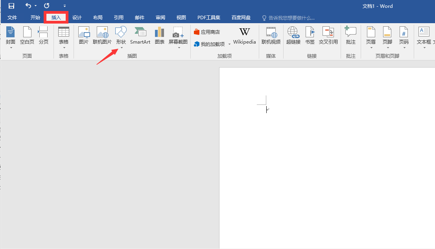Viewport: 435px width, 249px height.
Task: Open the 文件 menu
Action: pos(12,17)
